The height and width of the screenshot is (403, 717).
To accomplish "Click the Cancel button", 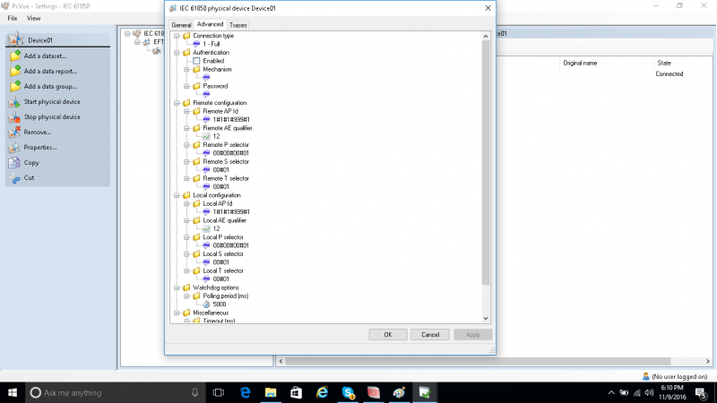I will pos(430,334).
